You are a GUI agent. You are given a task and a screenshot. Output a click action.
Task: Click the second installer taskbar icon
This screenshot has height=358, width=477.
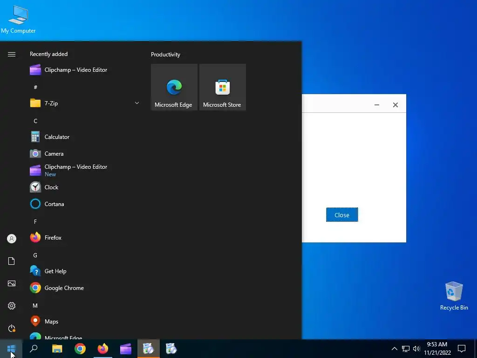pos(171,349)
